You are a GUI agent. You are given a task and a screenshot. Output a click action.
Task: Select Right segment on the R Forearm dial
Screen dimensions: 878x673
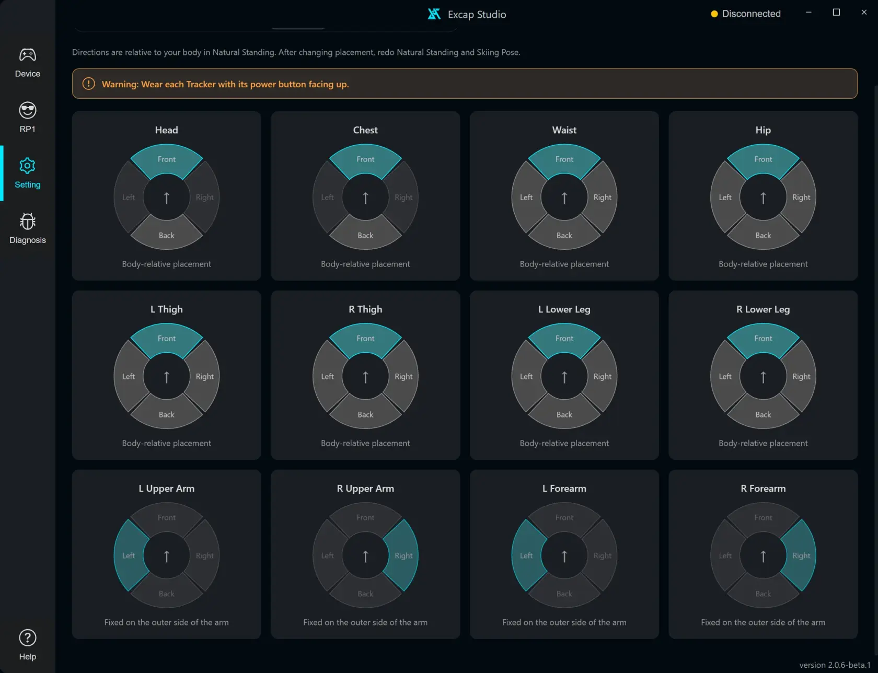point(801,555)
